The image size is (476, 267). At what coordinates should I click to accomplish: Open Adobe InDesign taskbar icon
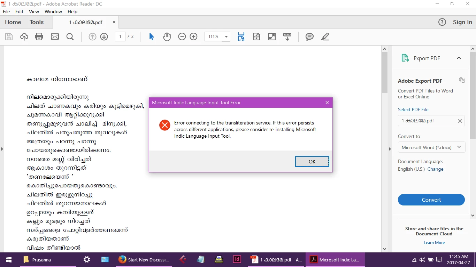(237, 260)
